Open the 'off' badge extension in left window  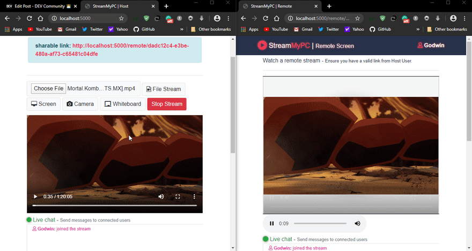(169, 19)
